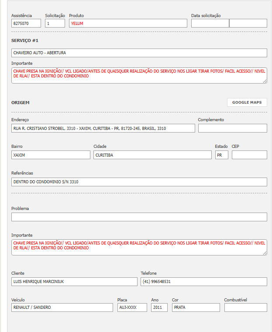Click the Google Maps button
Image resolution: width=272 pixels, height=332 pixels.
click(247, 102)
